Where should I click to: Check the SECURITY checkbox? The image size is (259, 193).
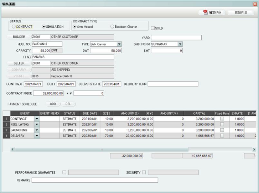coord(144,172)
